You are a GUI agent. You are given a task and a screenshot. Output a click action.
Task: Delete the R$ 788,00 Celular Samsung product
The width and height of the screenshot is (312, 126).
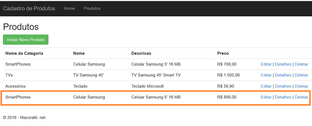pyautogui.click(x=301, y=64)
